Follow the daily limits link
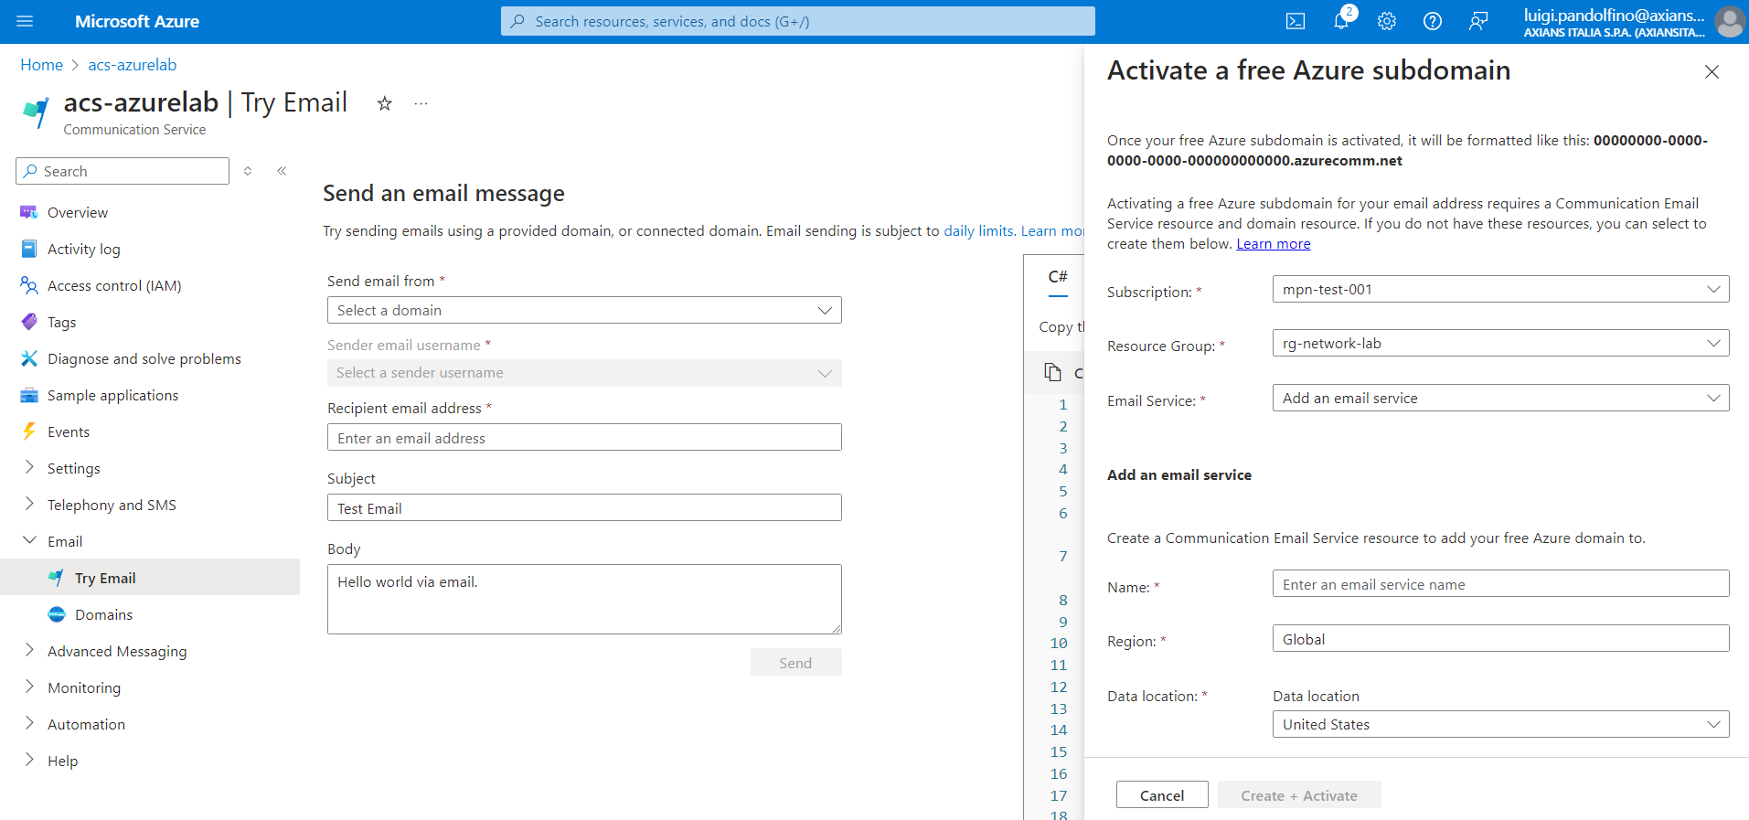 977,231
